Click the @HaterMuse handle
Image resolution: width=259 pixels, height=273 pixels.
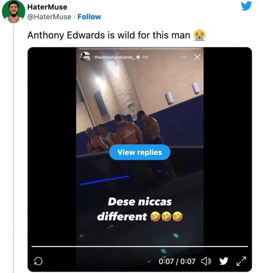(x=49, y=17)
